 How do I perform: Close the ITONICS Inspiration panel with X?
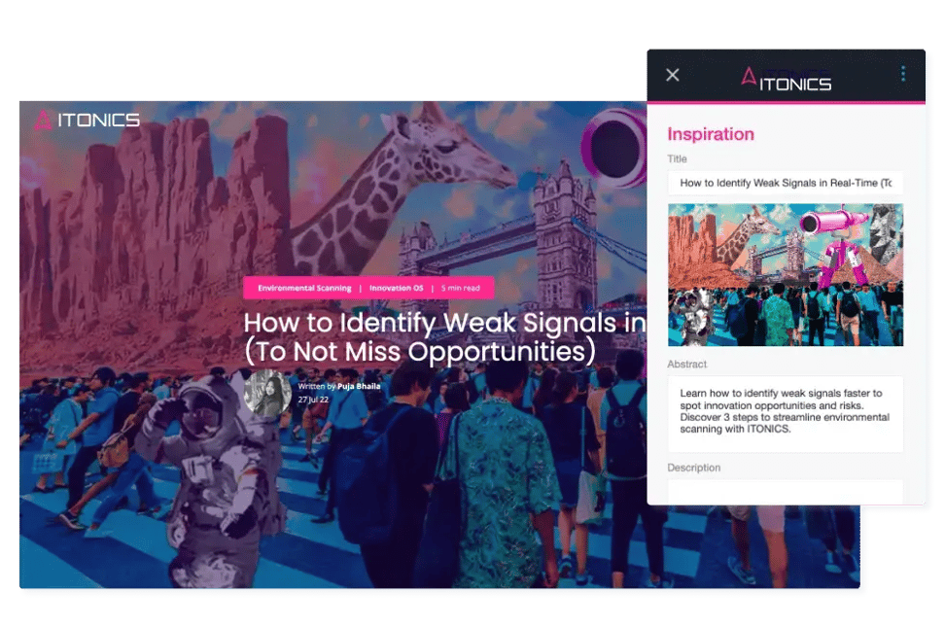coord(672,75)
